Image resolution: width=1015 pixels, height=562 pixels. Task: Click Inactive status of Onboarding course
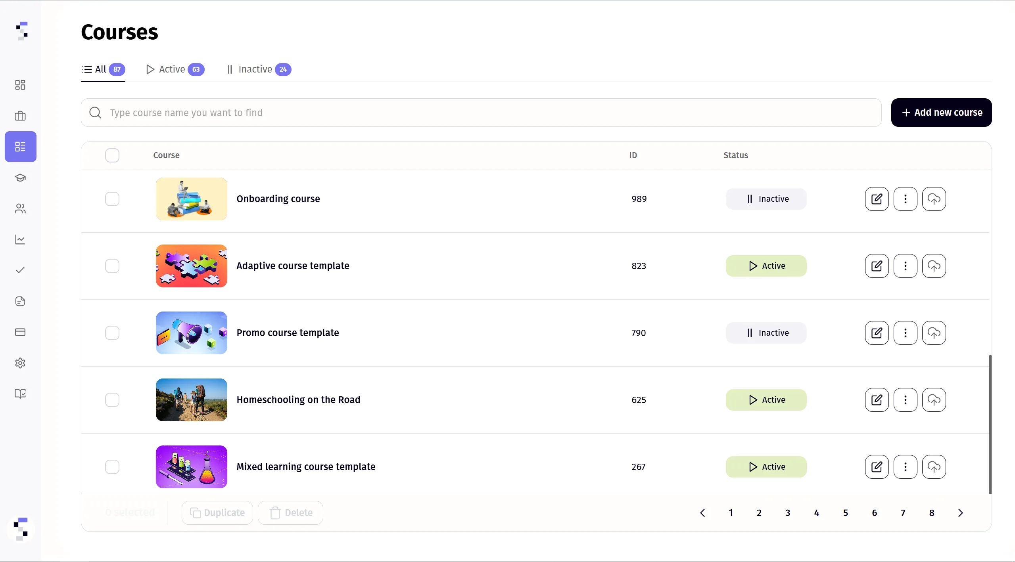tap(766, 199)
